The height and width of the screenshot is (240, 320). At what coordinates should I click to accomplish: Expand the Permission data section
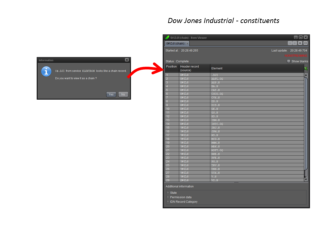[x=168, y=197]
